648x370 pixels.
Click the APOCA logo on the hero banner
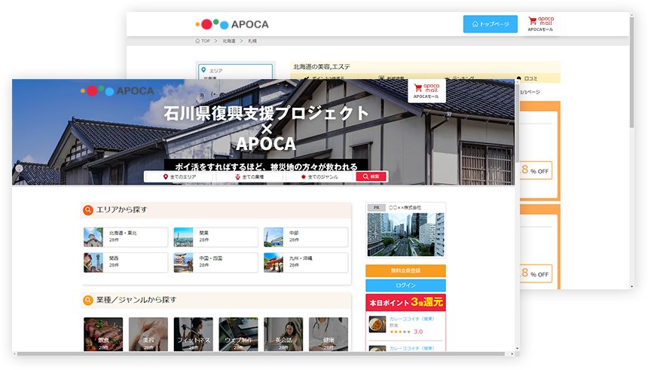click(x=117, y=91)
